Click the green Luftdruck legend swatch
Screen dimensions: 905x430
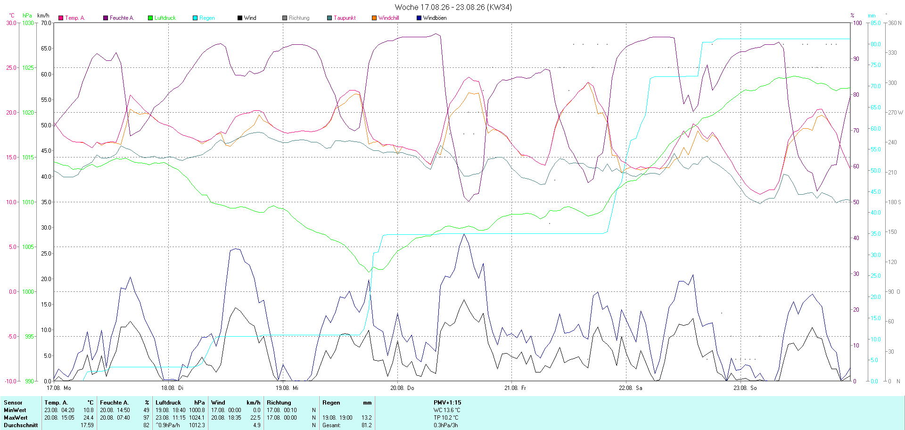[x=150, y=18]
